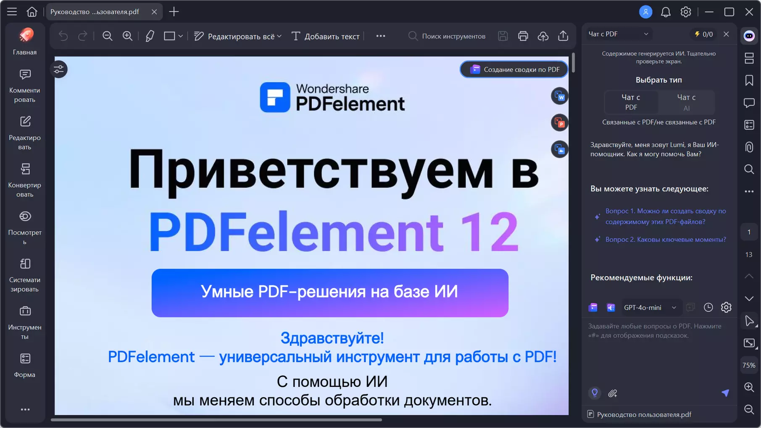Select Чат с AI type

pos(686,102)
